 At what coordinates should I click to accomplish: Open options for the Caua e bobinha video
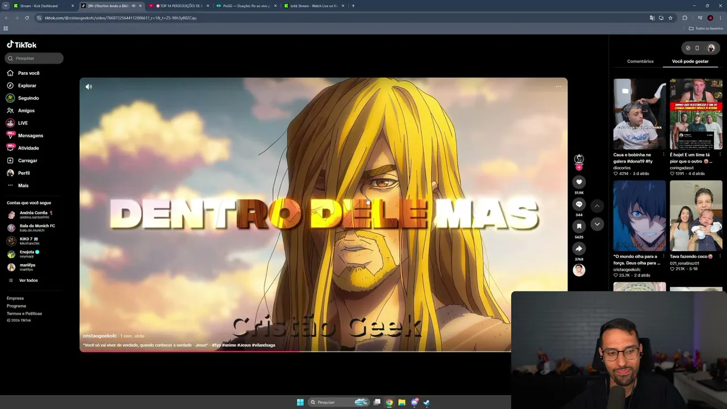coord(664,155)
